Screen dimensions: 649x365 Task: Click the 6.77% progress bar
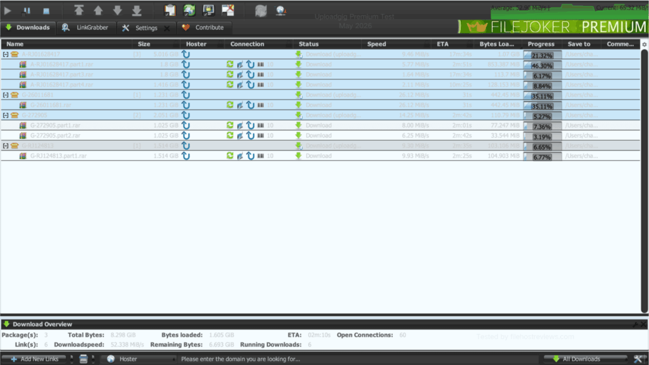[543, 157]
